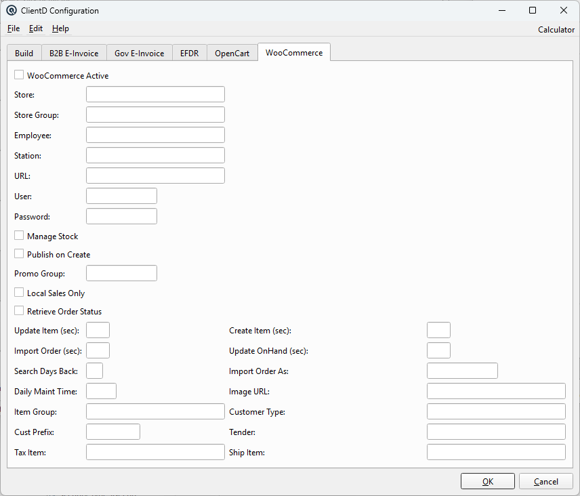580x496 pixels.
Task: Click the User input box
Action: click(122, 196)
